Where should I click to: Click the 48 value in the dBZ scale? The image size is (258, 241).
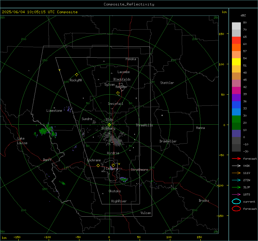[x=245, y=73]
